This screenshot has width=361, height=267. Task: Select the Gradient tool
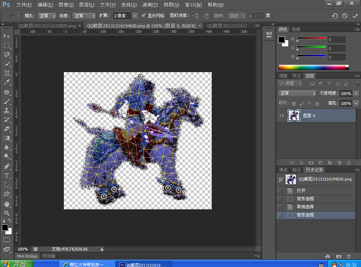[x=7, y=138]
